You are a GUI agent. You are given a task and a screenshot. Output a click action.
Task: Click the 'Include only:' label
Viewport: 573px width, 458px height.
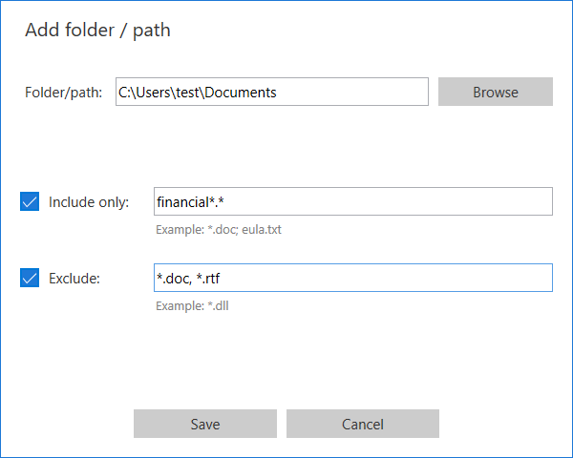pyautogui.click(x=89, y=202)
